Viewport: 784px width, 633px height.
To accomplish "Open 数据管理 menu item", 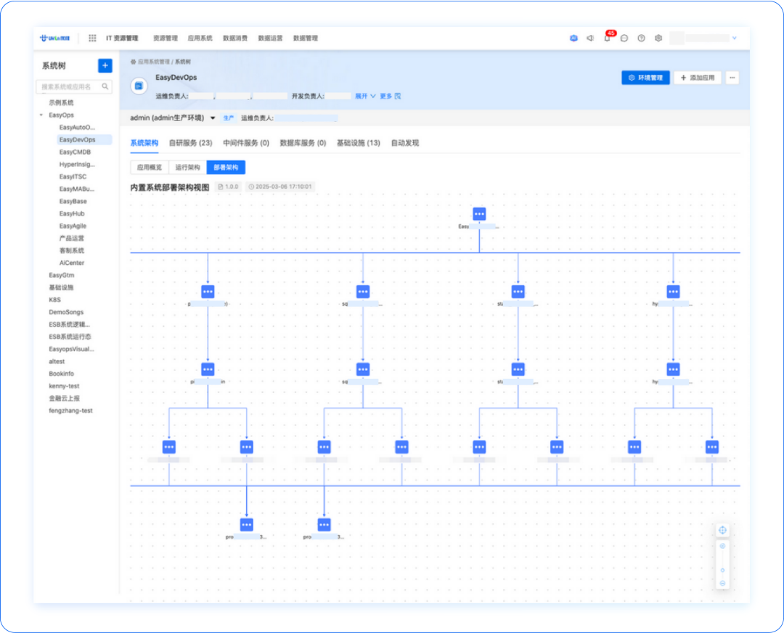I will (x=306, y=38).
